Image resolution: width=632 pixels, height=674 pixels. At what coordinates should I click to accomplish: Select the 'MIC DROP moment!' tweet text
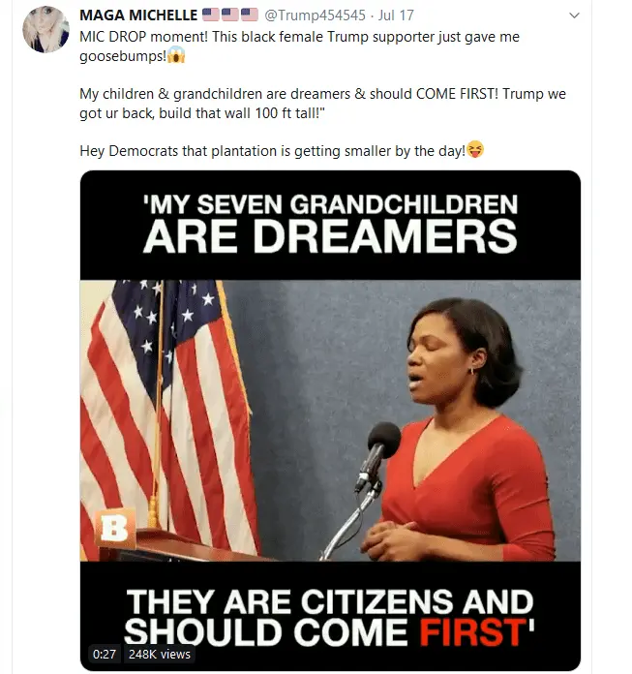coord(143,37)
